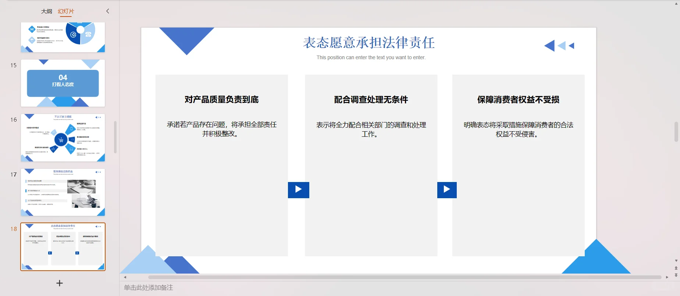Select the heading 对产品质量负责到底

click(x=221, y=100)
